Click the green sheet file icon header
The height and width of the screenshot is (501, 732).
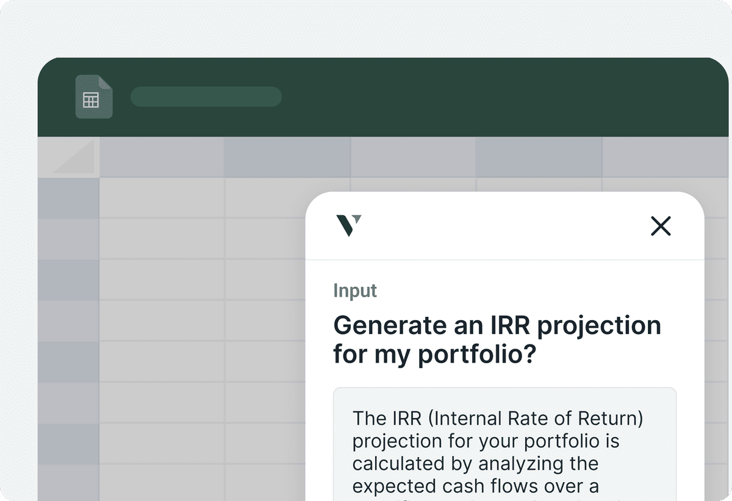pyautogui.click(x=94, y=96)
